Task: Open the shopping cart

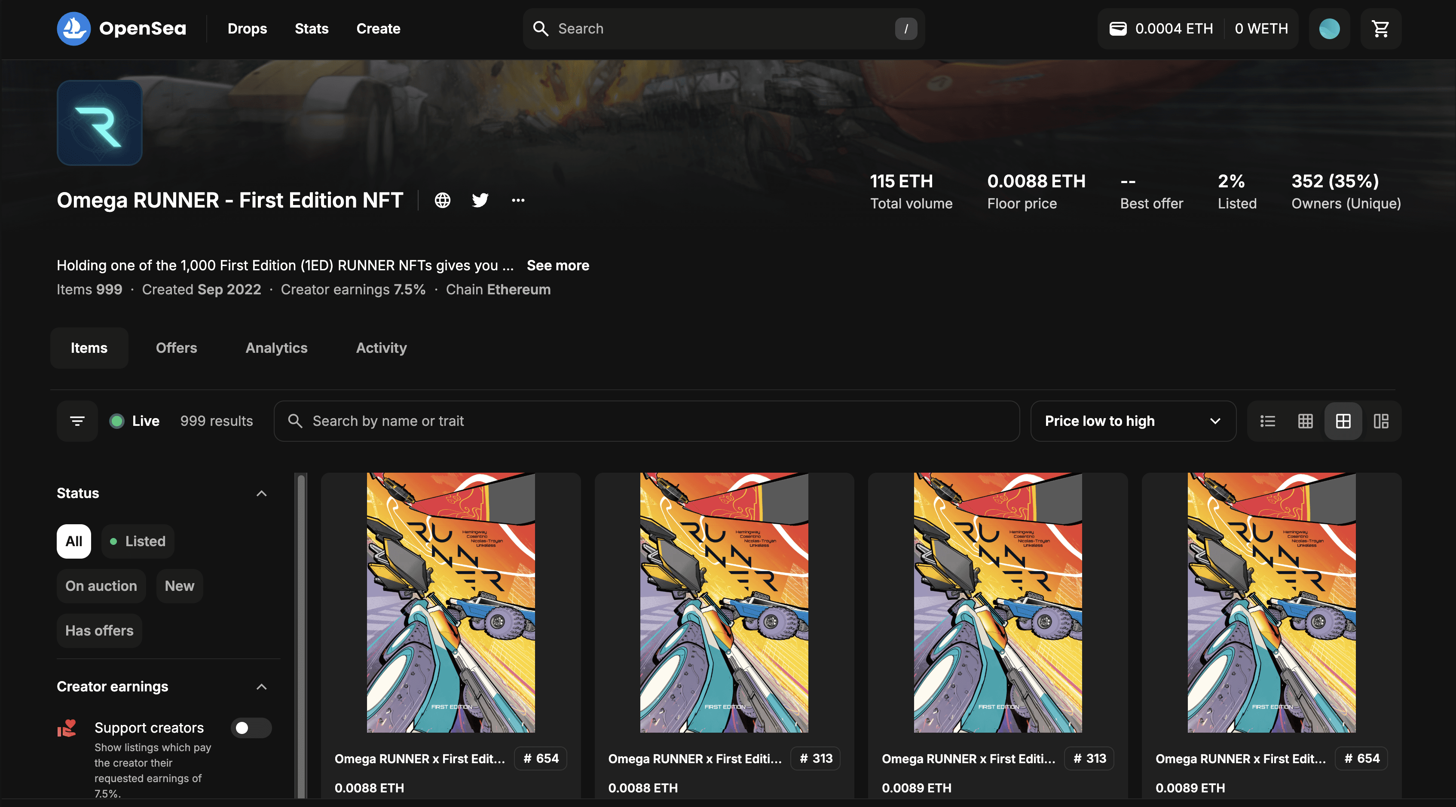Action: click(1380, 28)
